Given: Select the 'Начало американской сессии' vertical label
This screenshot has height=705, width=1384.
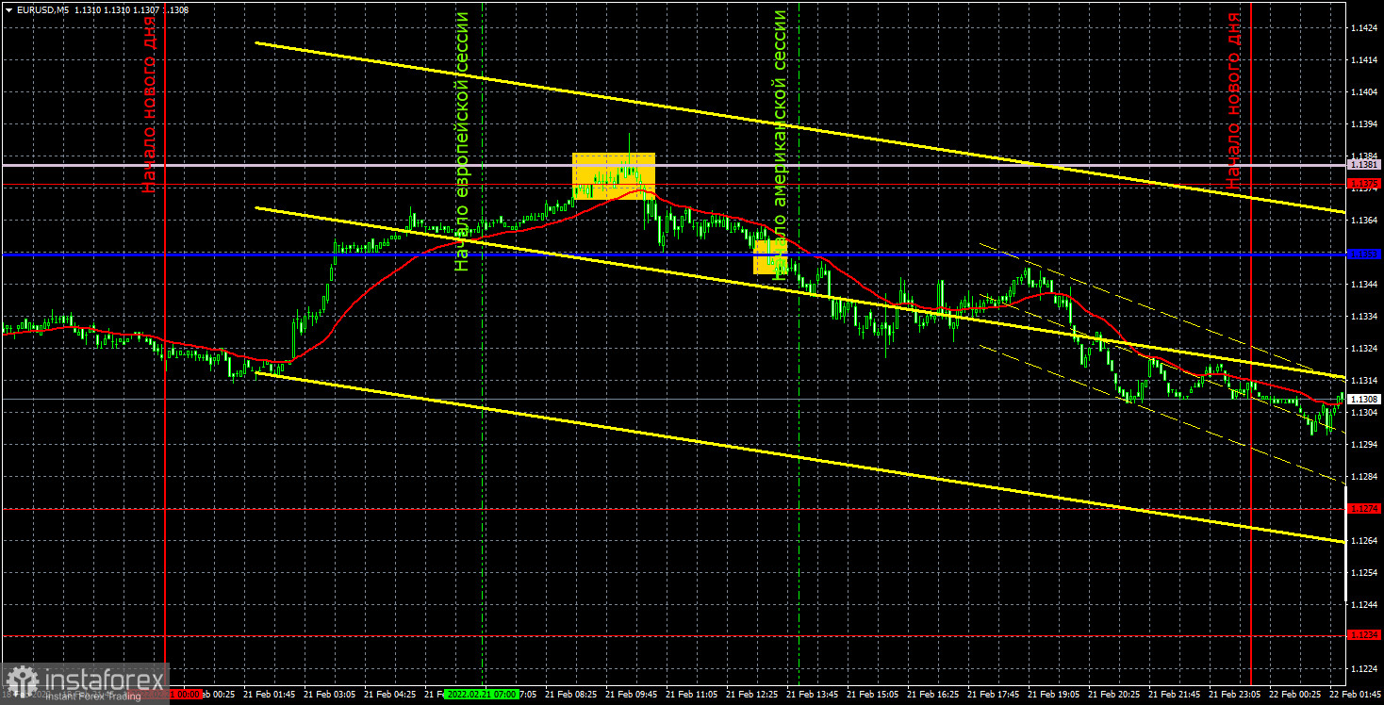Looking at the screenshot, I should coord(780,144).
